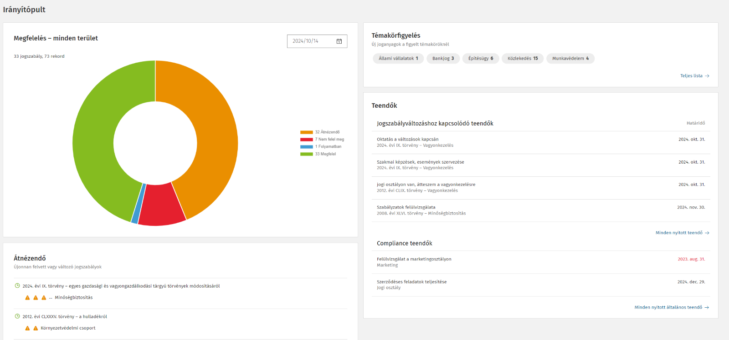Select the Állami vállalatok topic chip

click(x=398, y=59)
